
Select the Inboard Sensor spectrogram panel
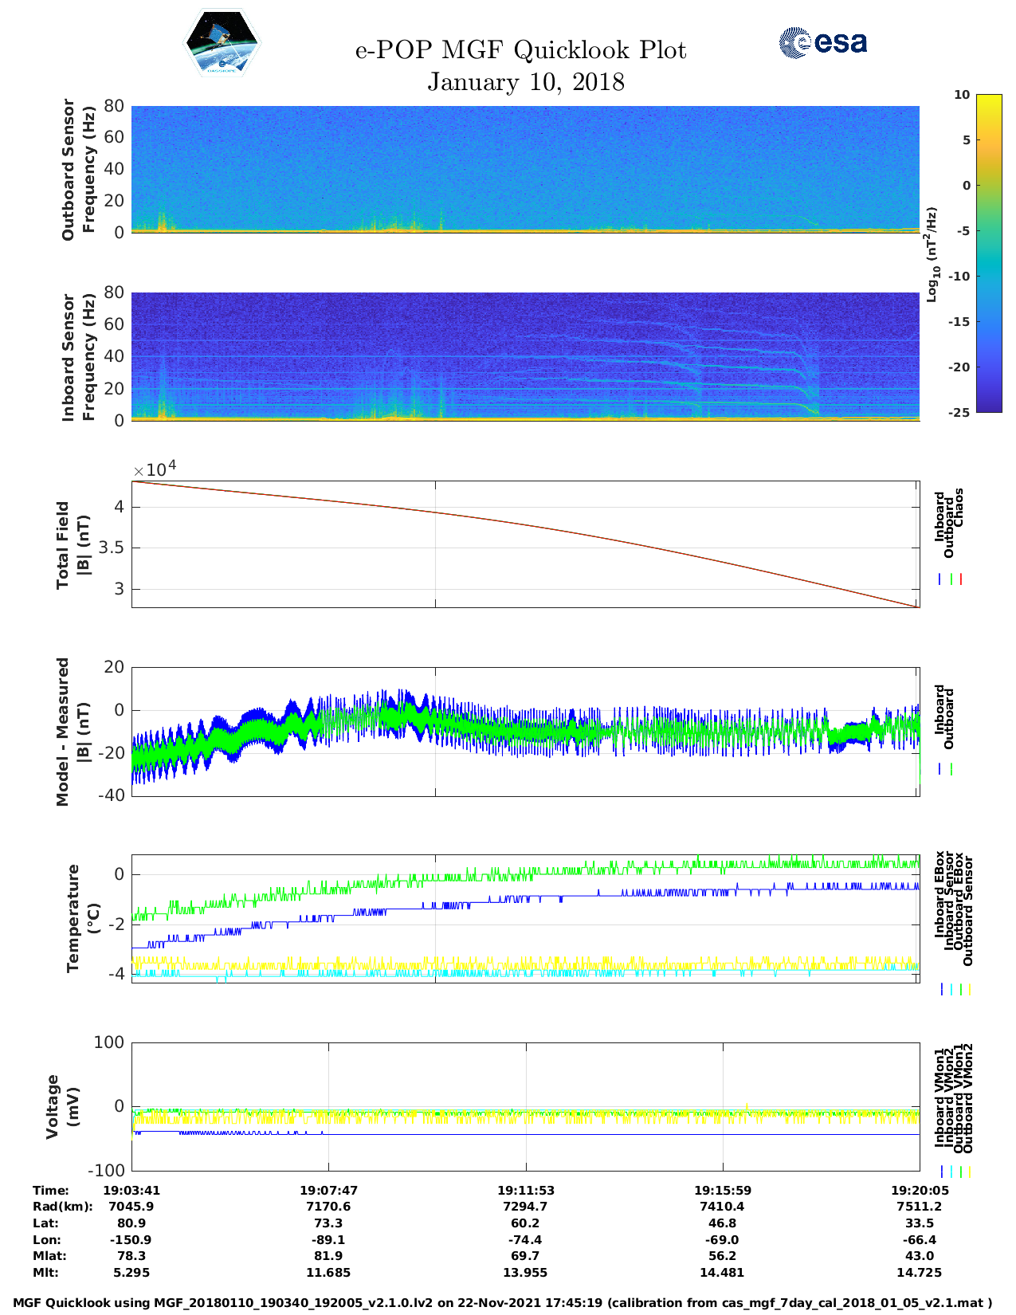coord(525,356)
